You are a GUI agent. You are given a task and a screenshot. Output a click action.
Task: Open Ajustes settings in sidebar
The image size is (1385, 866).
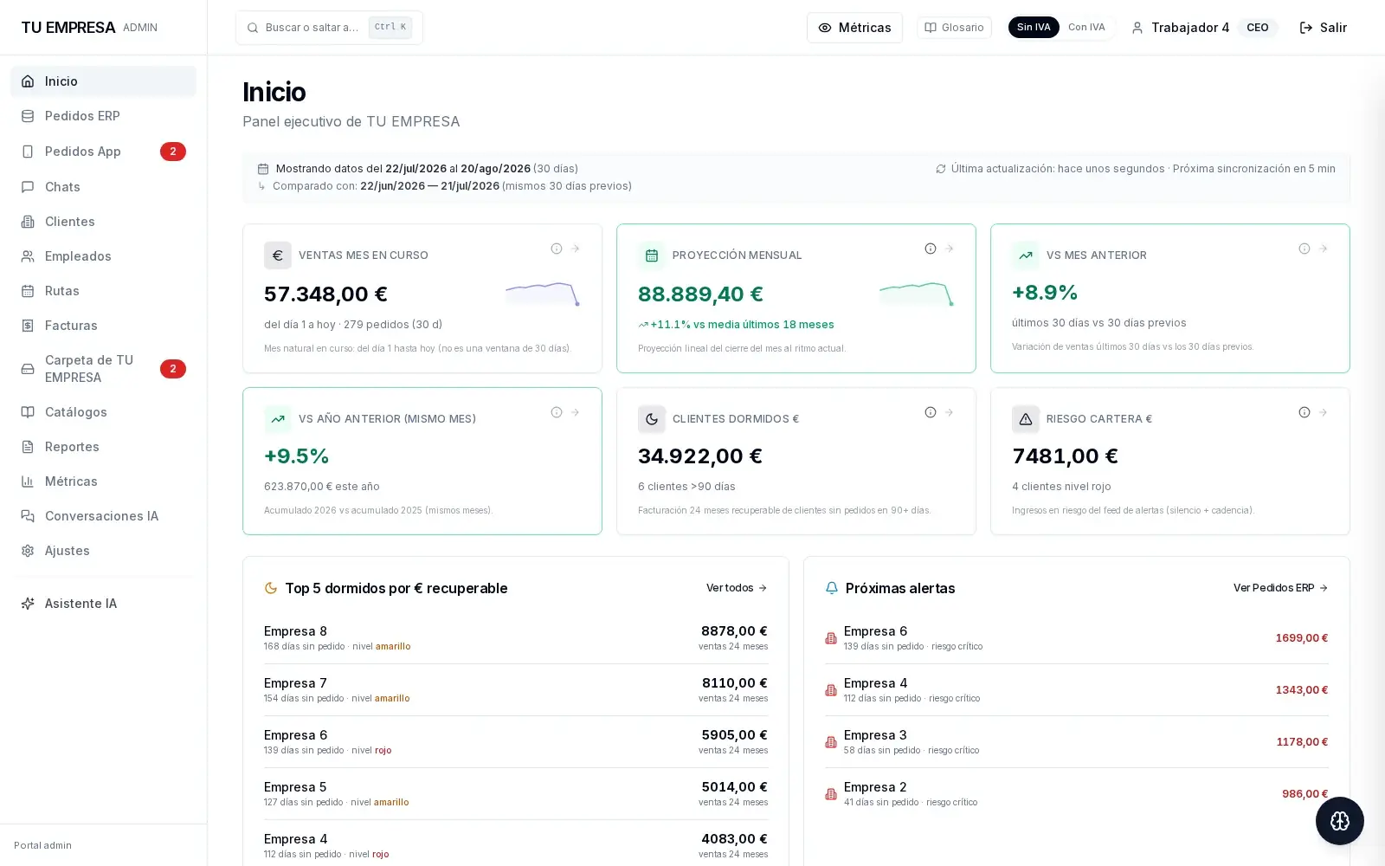pos(103,551)
